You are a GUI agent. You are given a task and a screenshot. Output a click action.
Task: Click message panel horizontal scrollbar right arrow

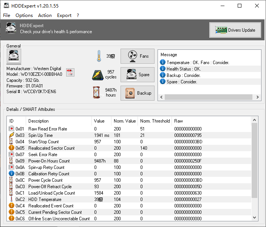pyautogui.click(x=258, y=97)
